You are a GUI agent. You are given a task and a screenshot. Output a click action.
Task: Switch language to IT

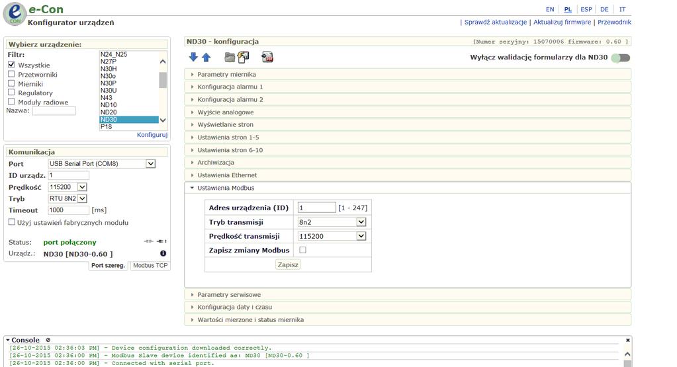(x=622, y=9)
